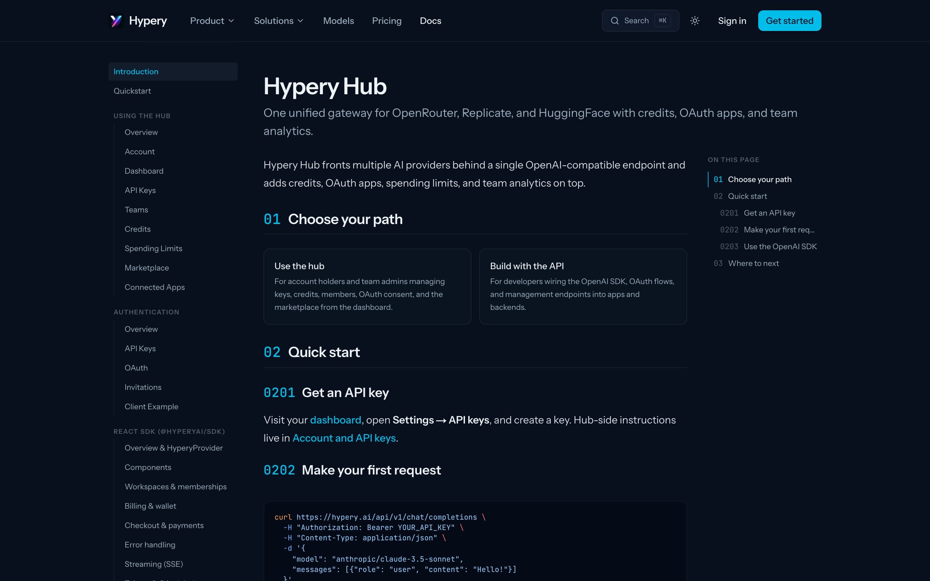The image size is (930, 581).
Task: Open Marketplace in the sidebar
Action: point(146,268)
